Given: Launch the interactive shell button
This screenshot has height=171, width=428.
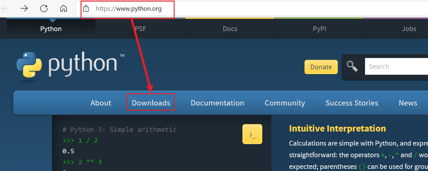Looking at the screenshot, I should (252, 134).
